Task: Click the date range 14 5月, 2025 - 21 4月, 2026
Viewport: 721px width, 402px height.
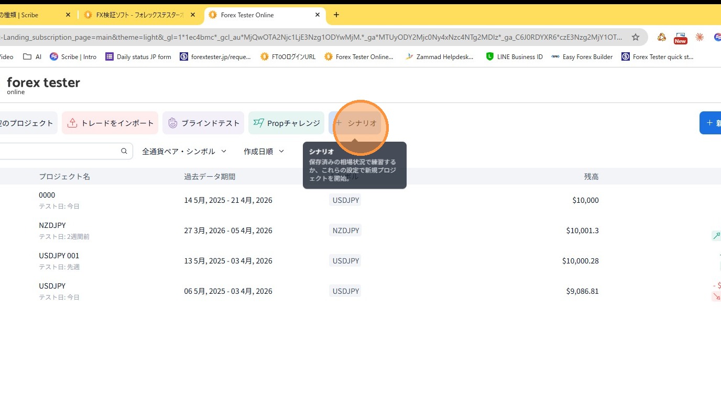Action: pos(228,200)
